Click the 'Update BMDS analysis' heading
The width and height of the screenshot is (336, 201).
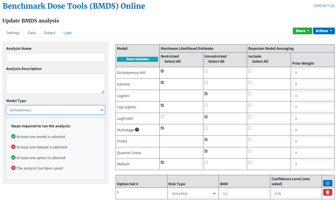[x=31, y=21]
